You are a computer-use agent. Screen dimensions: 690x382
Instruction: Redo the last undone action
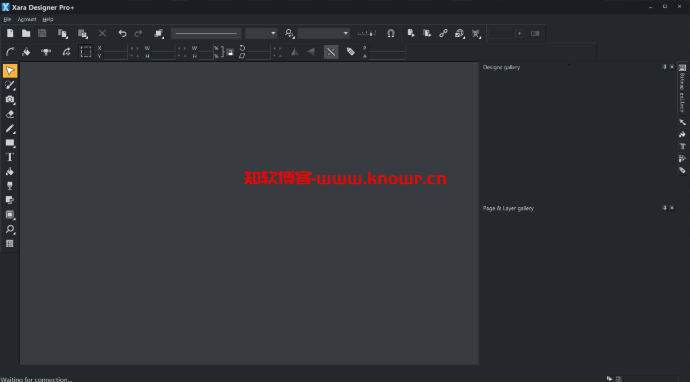pos(138,33)
